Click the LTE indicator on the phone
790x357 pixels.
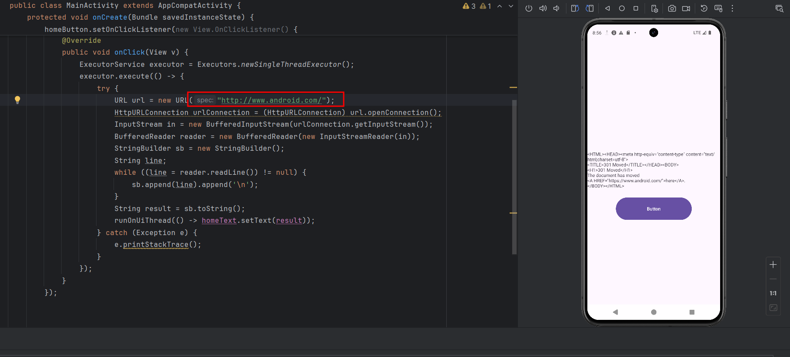[697, 33]
